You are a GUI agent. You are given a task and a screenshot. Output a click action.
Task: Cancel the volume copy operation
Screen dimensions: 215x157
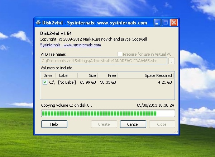pyautogui.click(x=133, y=124)
